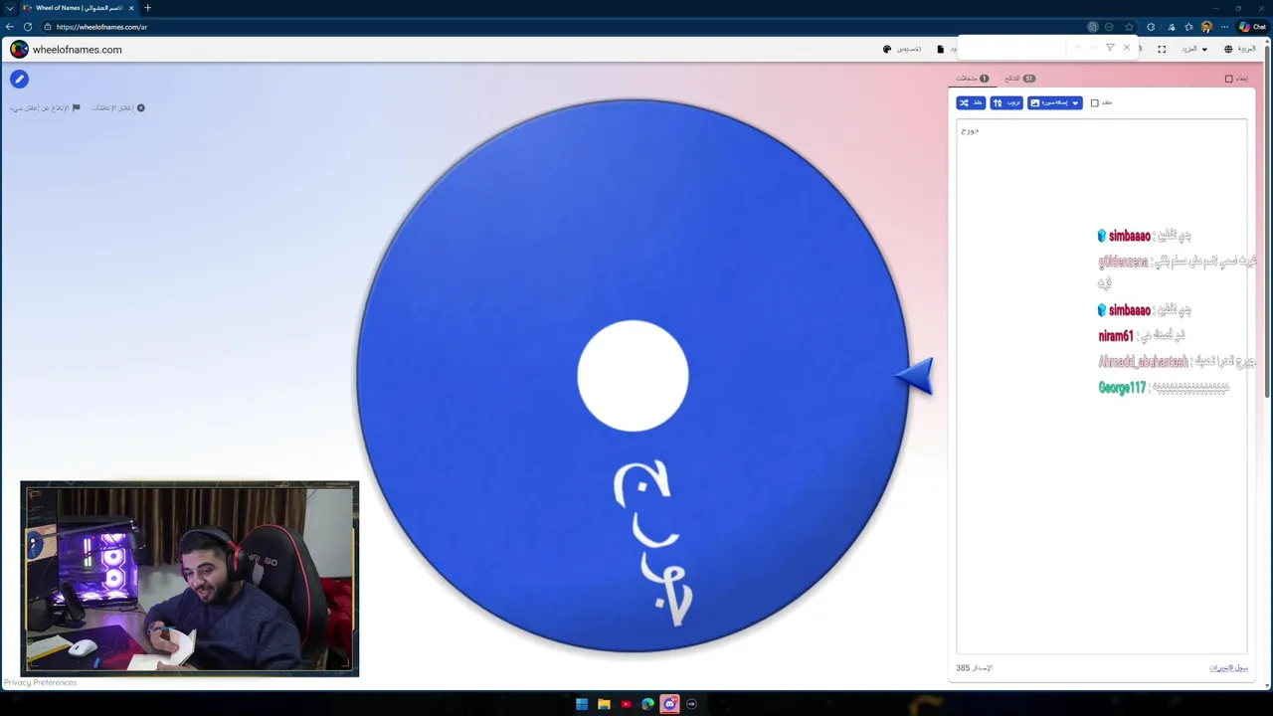Open the tab search chevron dropdown
1273x716 pixels.
tap(9, 8)
